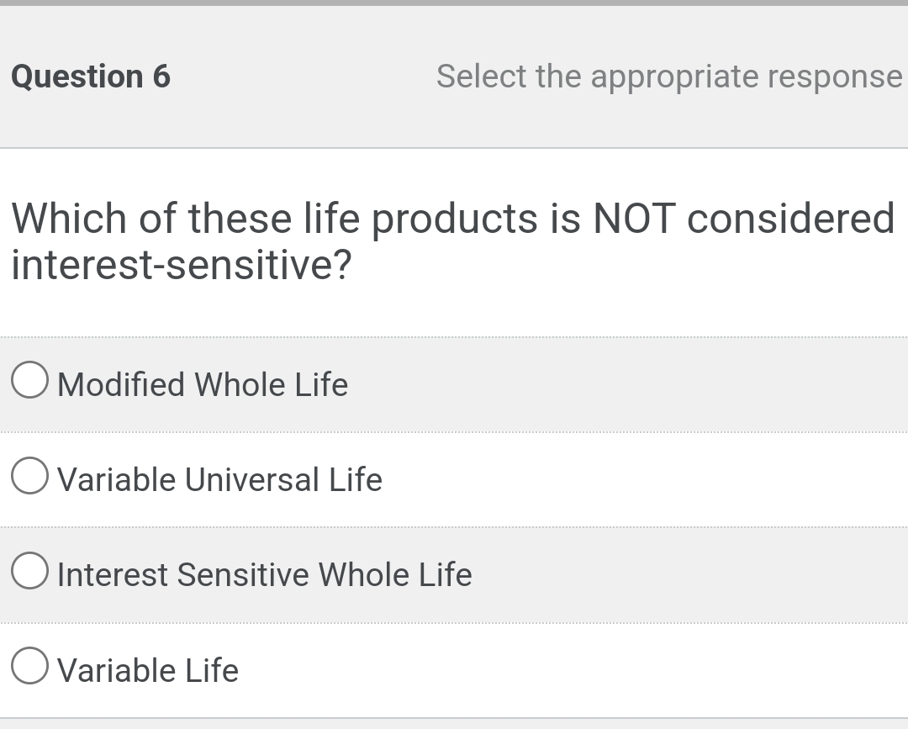The height and width of the screenshot is (729, 908).
Task: Click the empty circle beside Modified Whole Life
Action: 29,380
